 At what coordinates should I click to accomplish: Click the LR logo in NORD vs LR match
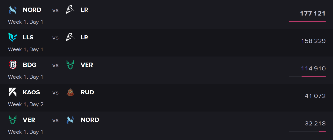click(70, 10)
